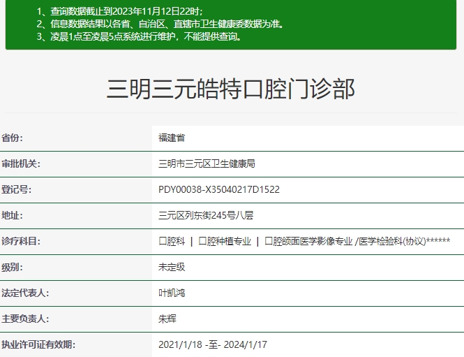Click the name 叶凯鸿
The width and height of the screenshot is (464, 357).
tap(172, 293)
